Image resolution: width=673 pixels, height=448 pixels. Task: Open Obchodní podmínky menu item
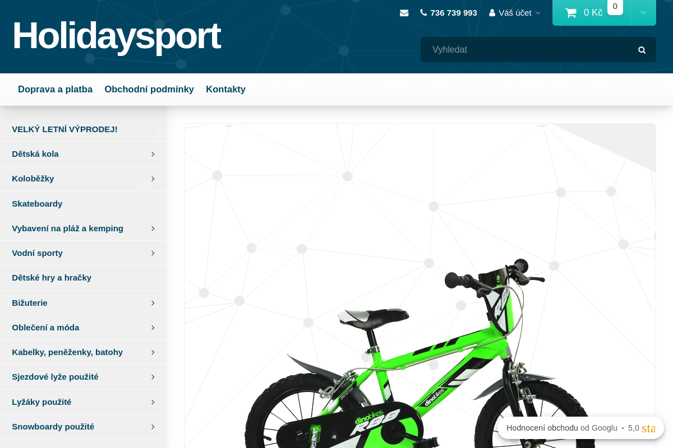(x=149, y=89)
